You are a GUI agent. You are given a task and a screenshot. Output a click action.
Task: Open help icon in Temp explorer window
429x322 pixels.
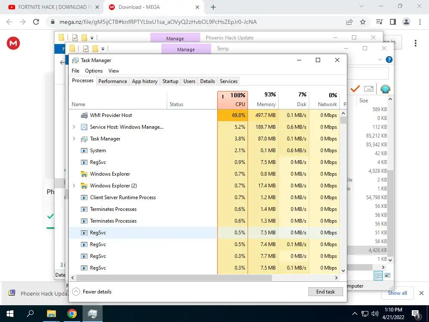coord(389,60)
